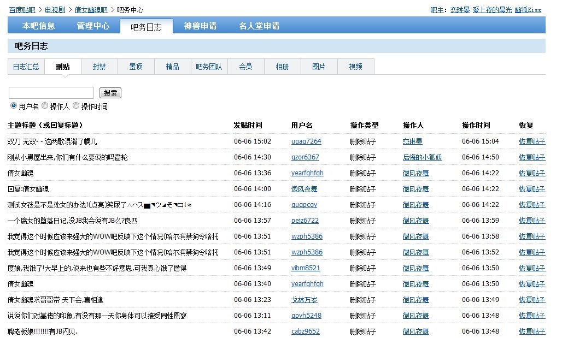Screen dimensions: 562x338
Task: Restore wzph5386 post operated at 13:58
Action: pyautogui.click(x=532, y=236)
